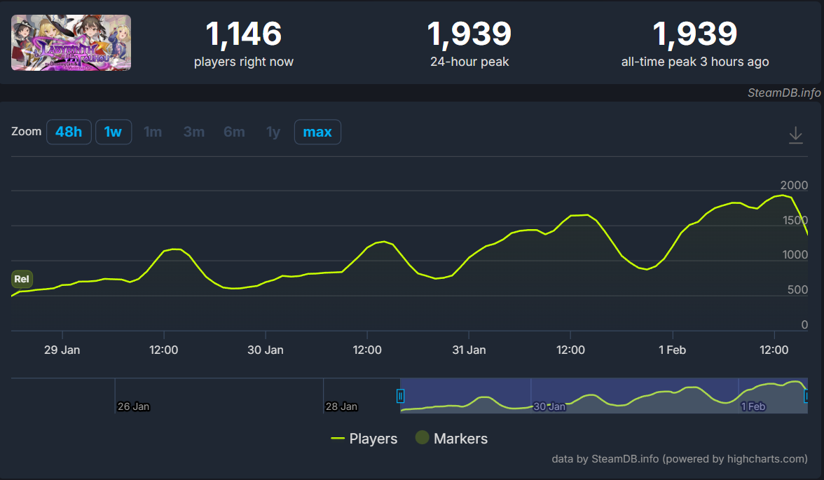Grab the right navigator range handle

click(x=806, y=396)
